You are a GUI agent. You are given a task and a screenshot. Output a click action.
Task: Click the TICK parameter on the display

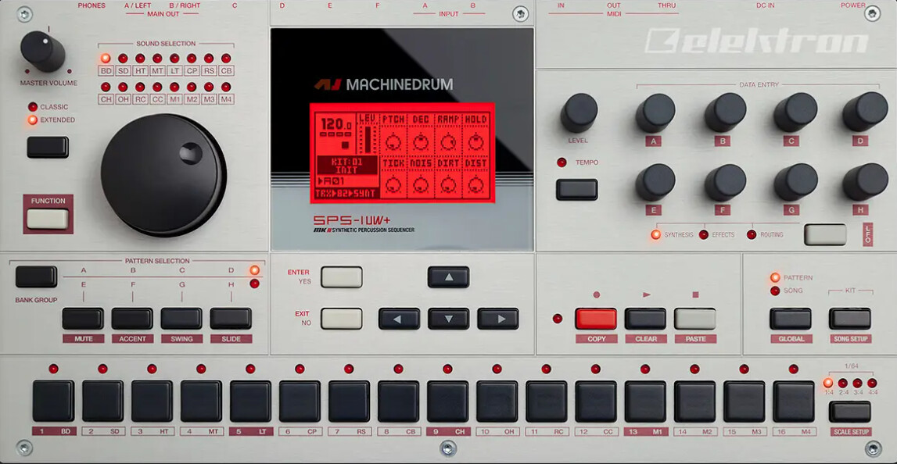pyautogui.click(x=393, y=177)
